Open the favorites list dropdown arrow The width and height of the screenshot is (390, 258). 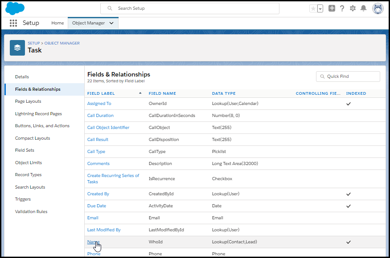[x=320, y=9]
